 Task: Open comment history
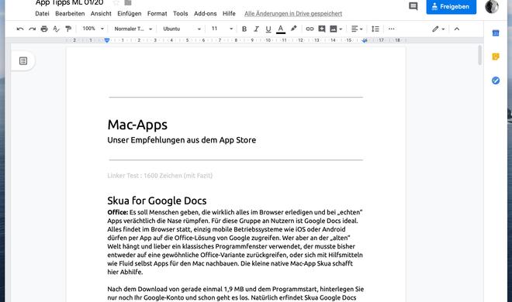tap(413, 6)
